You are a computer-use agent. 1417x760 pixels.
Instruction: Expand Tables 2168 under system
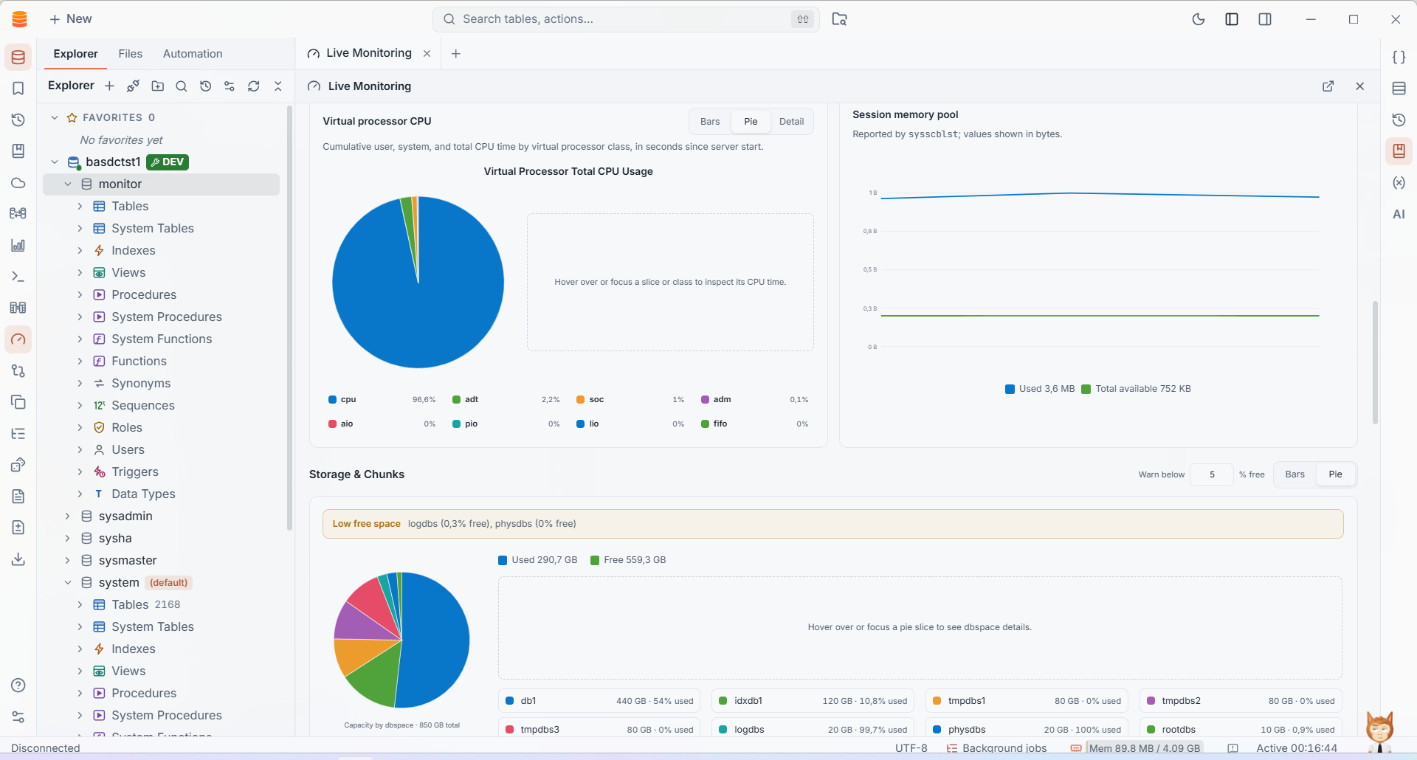pos(80,605)
